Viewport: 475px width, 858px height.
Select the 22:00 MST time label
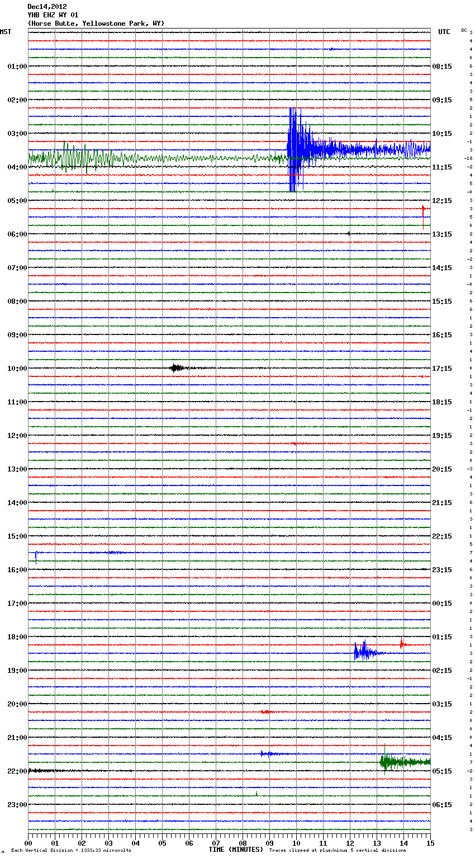pyautogui.click(x=17, y=771)
